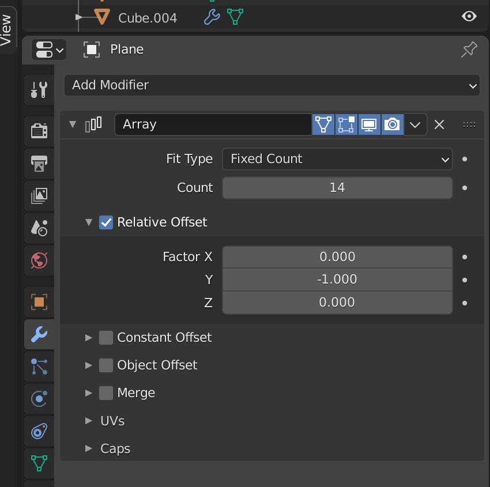Collapse the Relative Offset subpanel

[89, 222]
